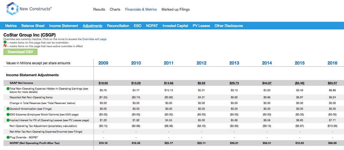
Task: Click CoStar Group Inc (CSGP) title
Action: click(x=30, y=35)
